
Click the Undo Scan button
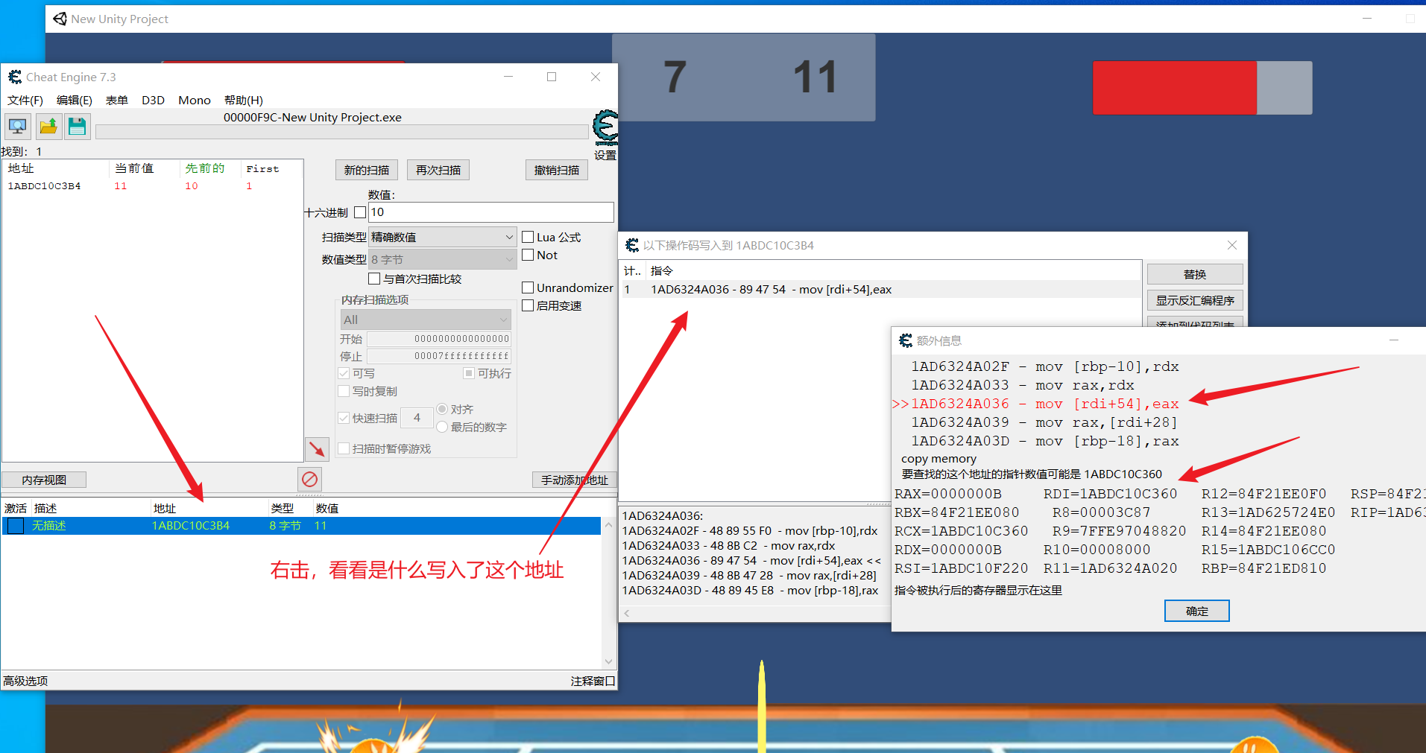pos(557,170)
